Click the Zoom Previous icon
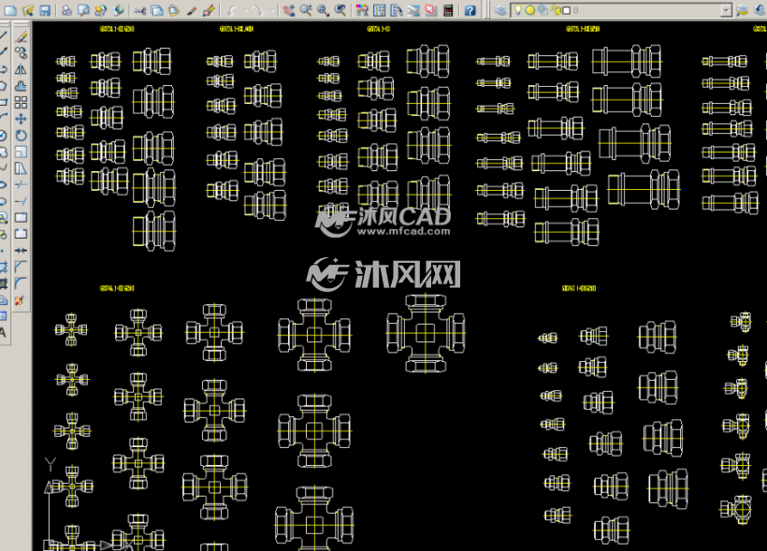Viewport: 767px width, 551px height. (340, 9)
